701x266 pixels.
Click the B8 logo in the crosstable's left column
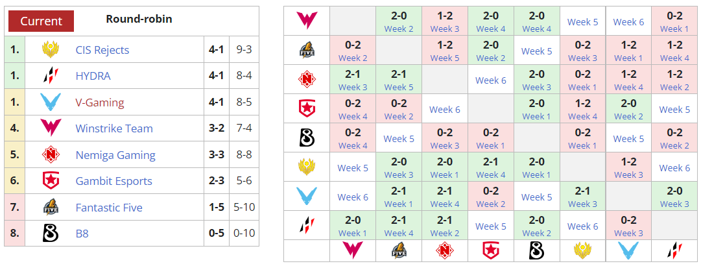(x=307, y=138)
